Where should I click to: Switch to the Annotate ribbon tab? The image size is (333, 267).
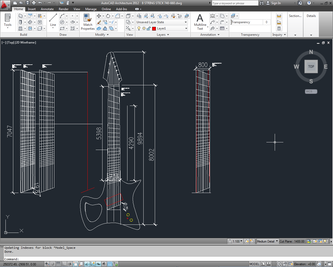pos(47,9)
